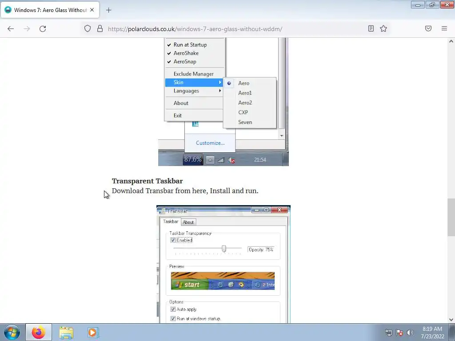Screen dimensions: 455x341
Task: Open Windows Explorer from the taskbar
Action: point(66,332)
